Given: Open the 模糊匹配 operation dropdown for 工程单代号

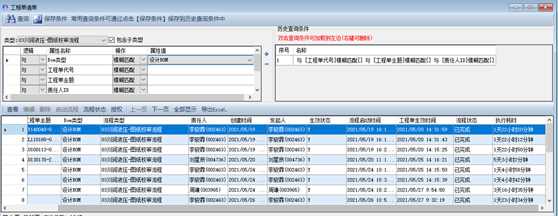Looking at the screenshot, I should (x=143, y=70).
